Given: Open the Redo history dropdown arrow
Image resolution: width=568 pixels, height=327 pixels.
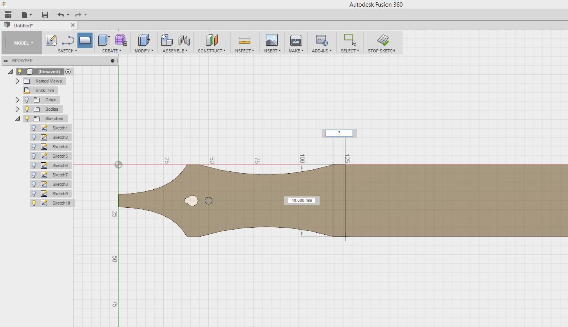Looking at the screenshot, I should [85, 15].
